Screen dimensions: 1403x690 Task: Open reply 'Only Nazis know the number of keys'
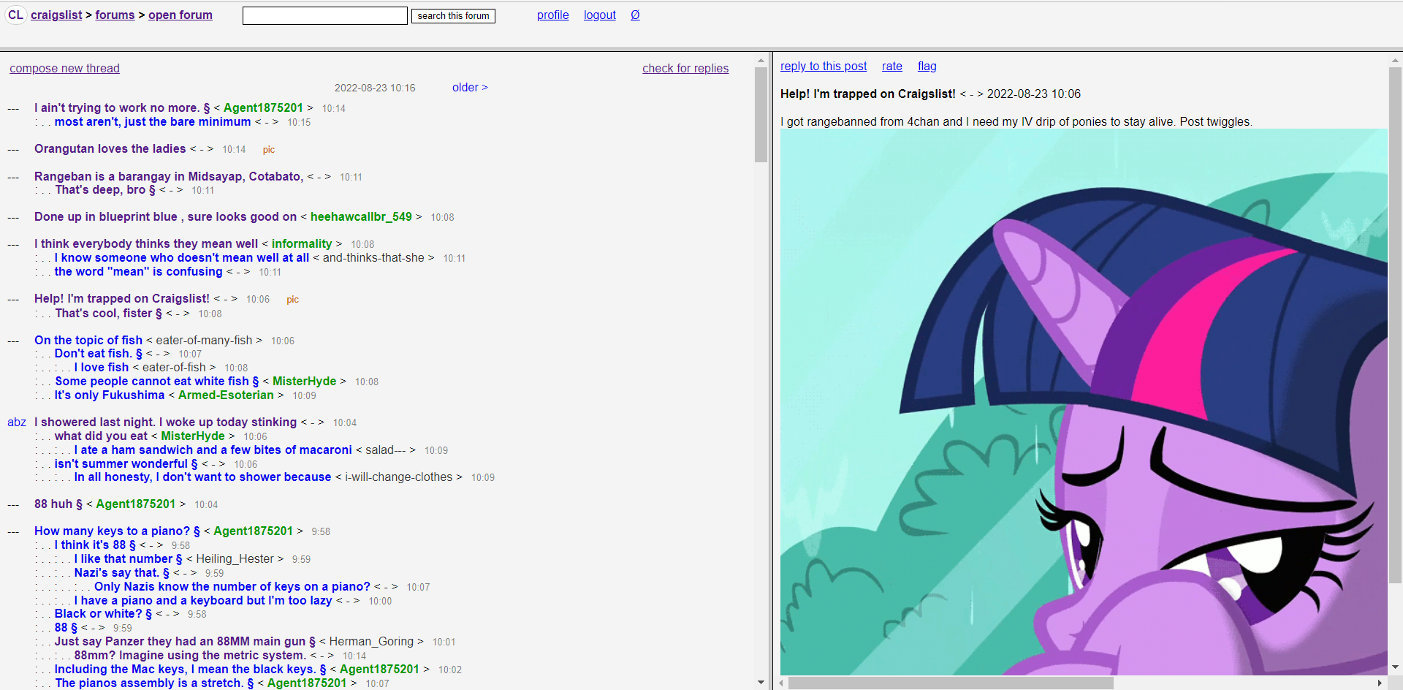coord(232,586)
